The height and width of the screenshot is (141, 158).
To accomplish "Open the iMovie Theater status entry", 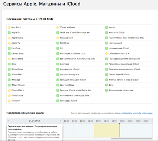I will point(31,85).
